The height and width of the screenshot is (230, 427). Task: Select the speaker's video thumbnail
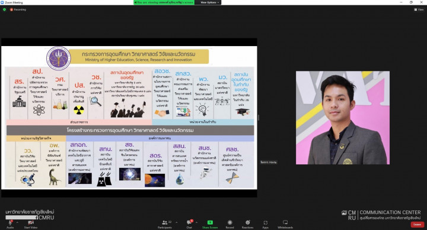(x=343, y=118)
